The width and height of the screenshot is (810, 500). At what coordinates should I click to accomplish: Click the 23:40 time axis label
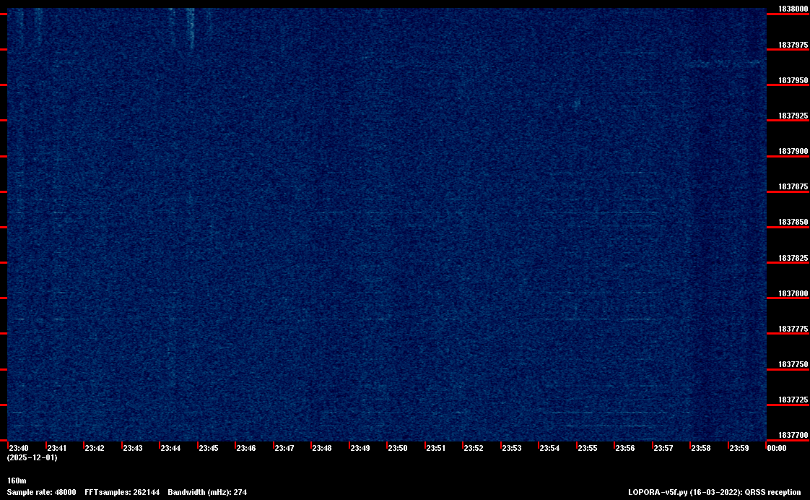pyautogui.click(x=19, y=448)
